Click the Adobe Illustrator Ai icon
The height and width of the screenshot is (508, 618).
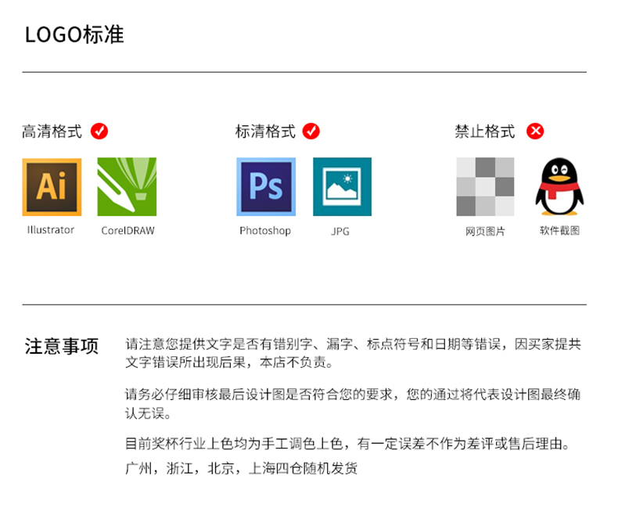52,187
